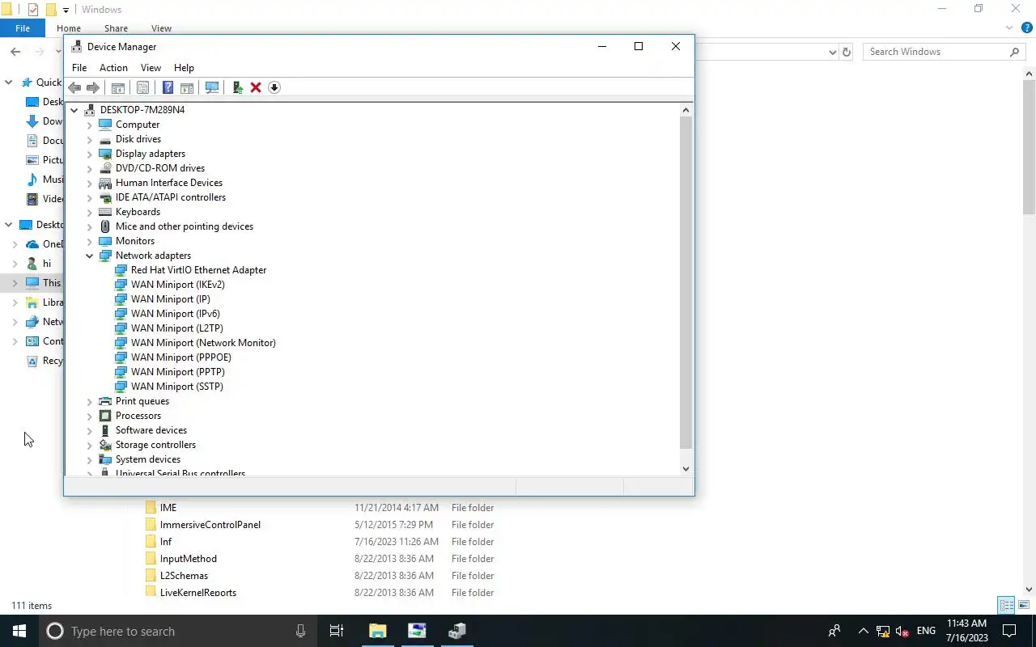Click the Explorer address bar refresh button
Image resolution: width=1036 pixels, height=647 pixels.
click(847, 52)
